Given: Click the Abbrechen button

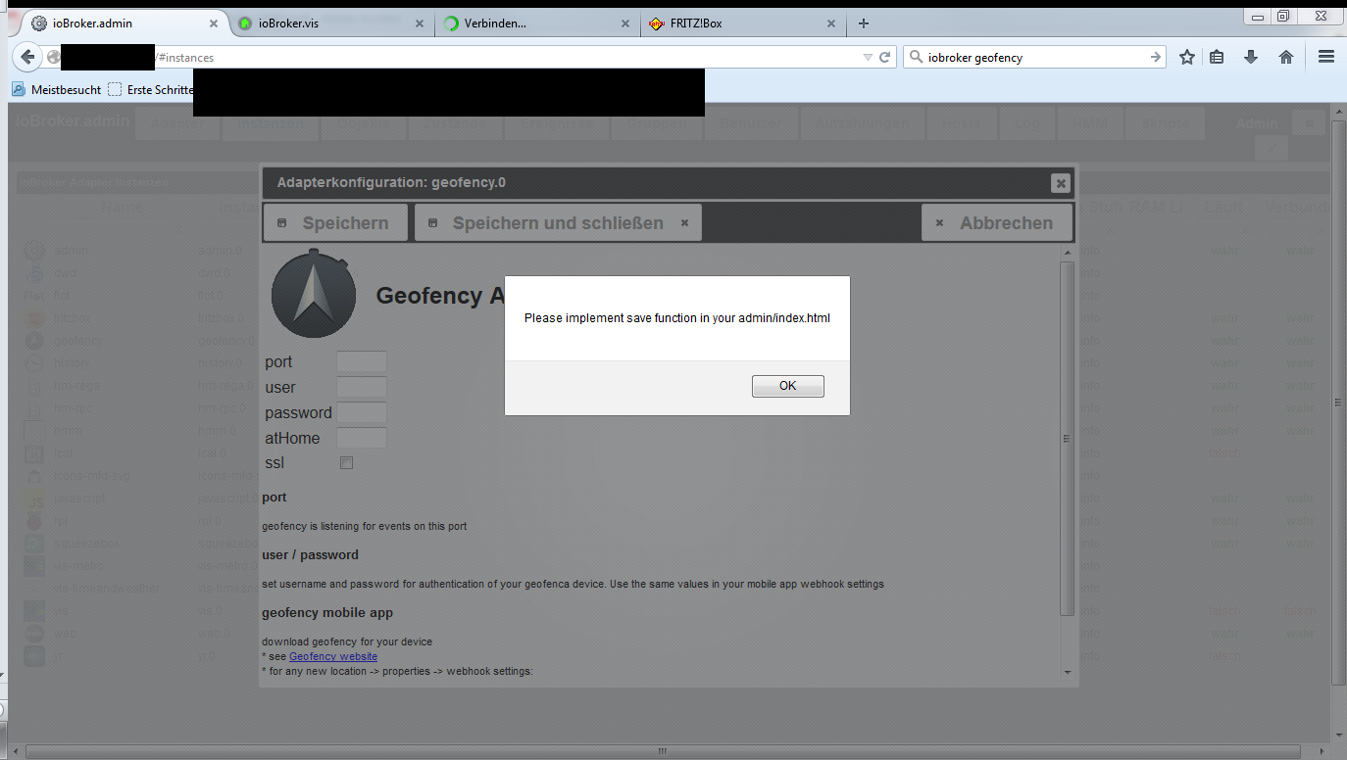Looking at the screenshot, I should (x=997, y=223).
